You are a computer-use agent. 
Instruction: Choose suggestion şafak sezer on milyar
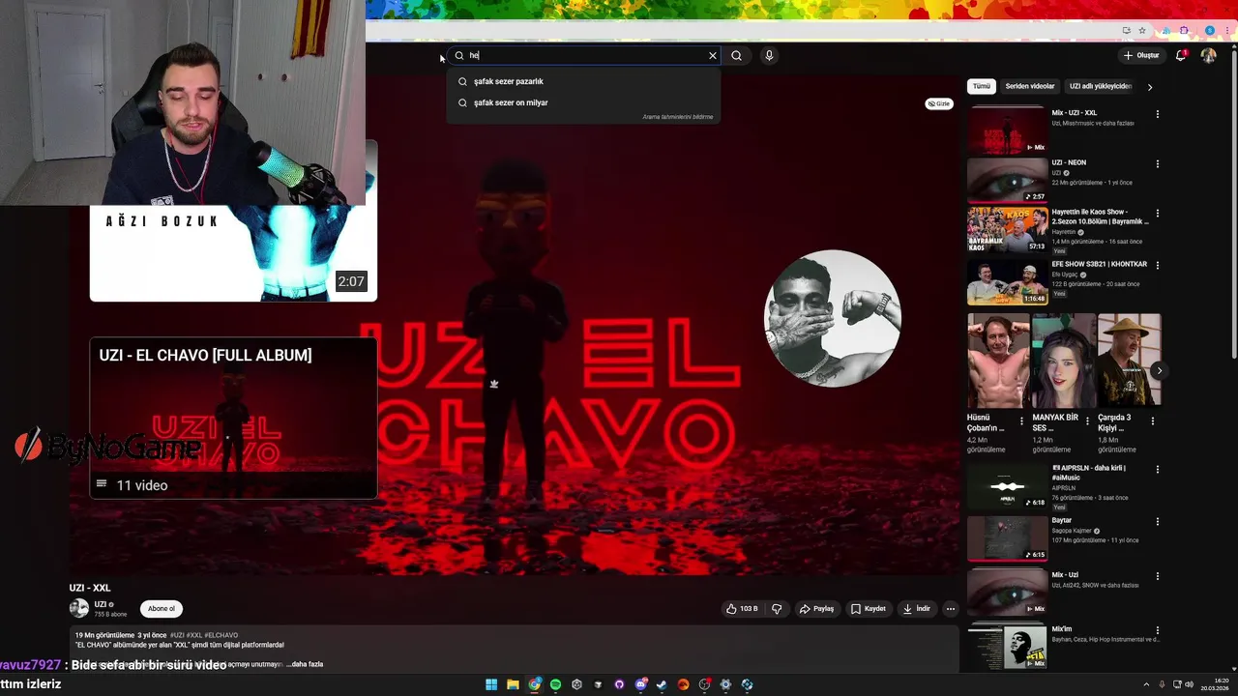(583, 102)
